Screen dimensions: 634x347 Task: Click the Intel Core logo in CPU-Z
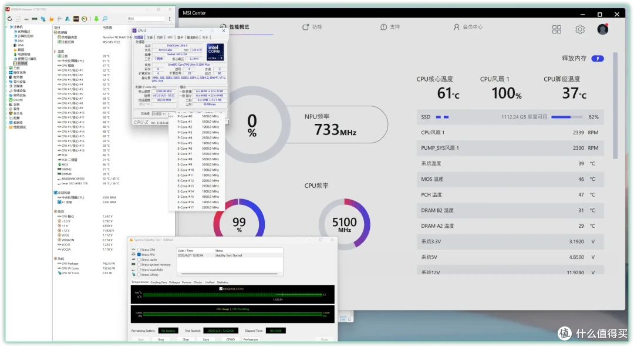pos(215,52)
